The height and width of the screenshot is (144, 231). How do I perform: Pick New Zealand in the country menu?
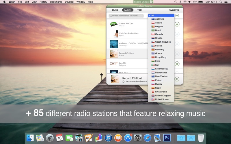click(x=161, y=76)
